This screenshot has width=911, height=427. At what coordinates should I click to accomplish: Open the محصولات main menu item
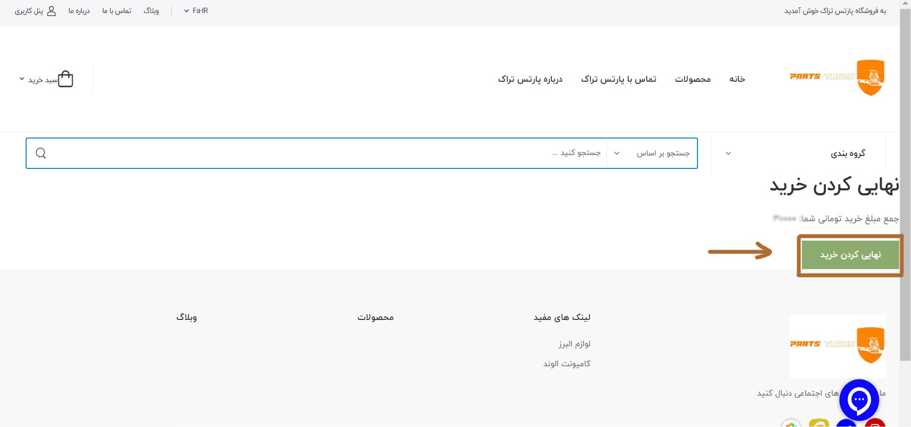click(693, 79)
